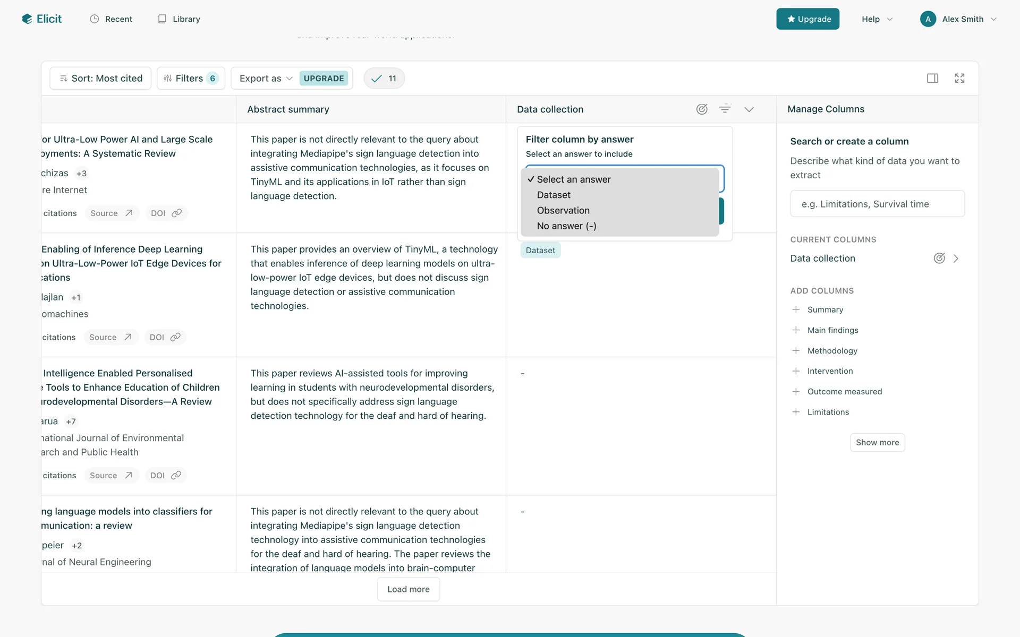Click the Upgrade button in the header
Viewport: 1020px width, 637px height.
[807, 19]
